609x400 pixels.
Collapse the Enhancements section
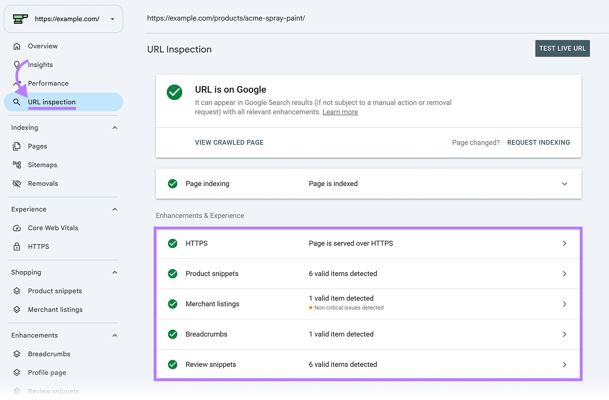115,335
